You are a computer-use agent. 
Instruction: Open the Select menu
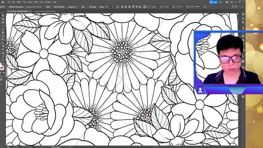[30, 2]
